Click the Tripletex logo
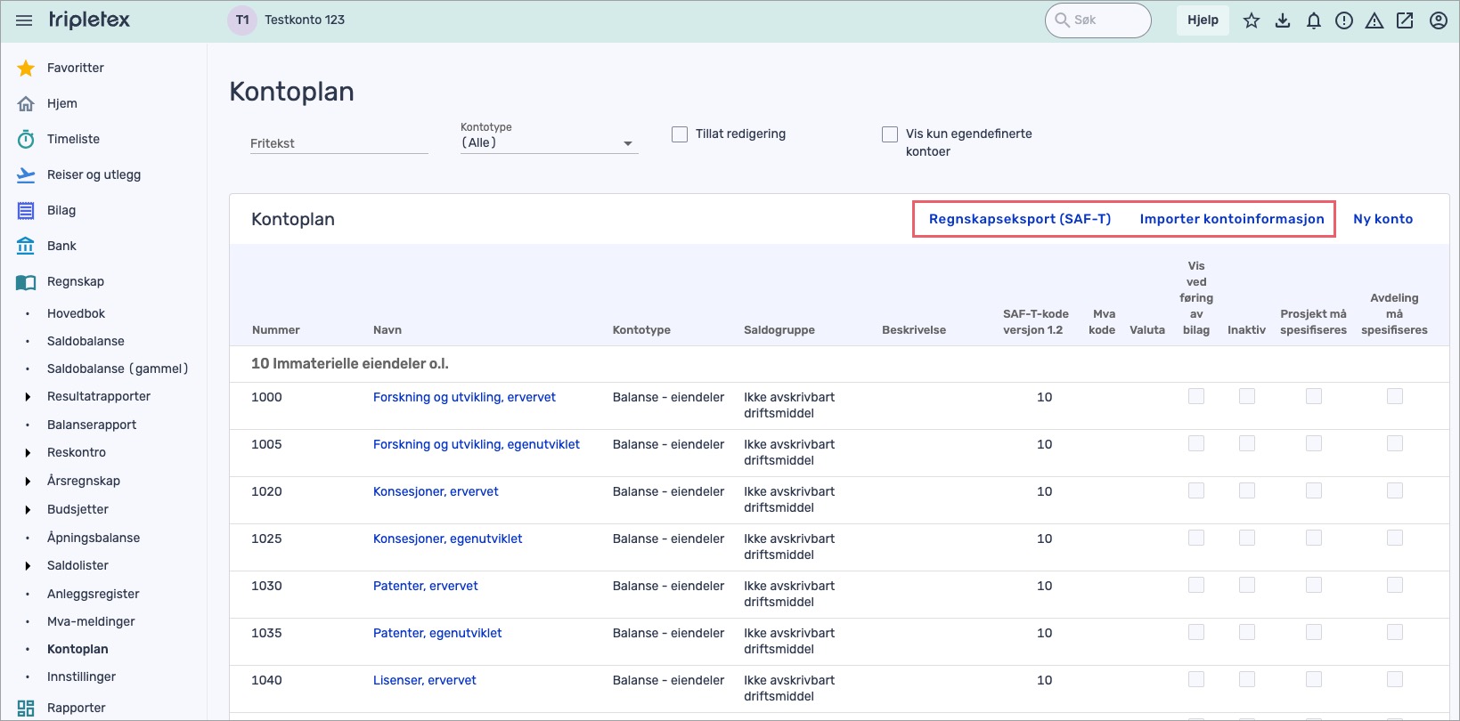This screenshot has height=721, width=1460. (x=89, y=20)
